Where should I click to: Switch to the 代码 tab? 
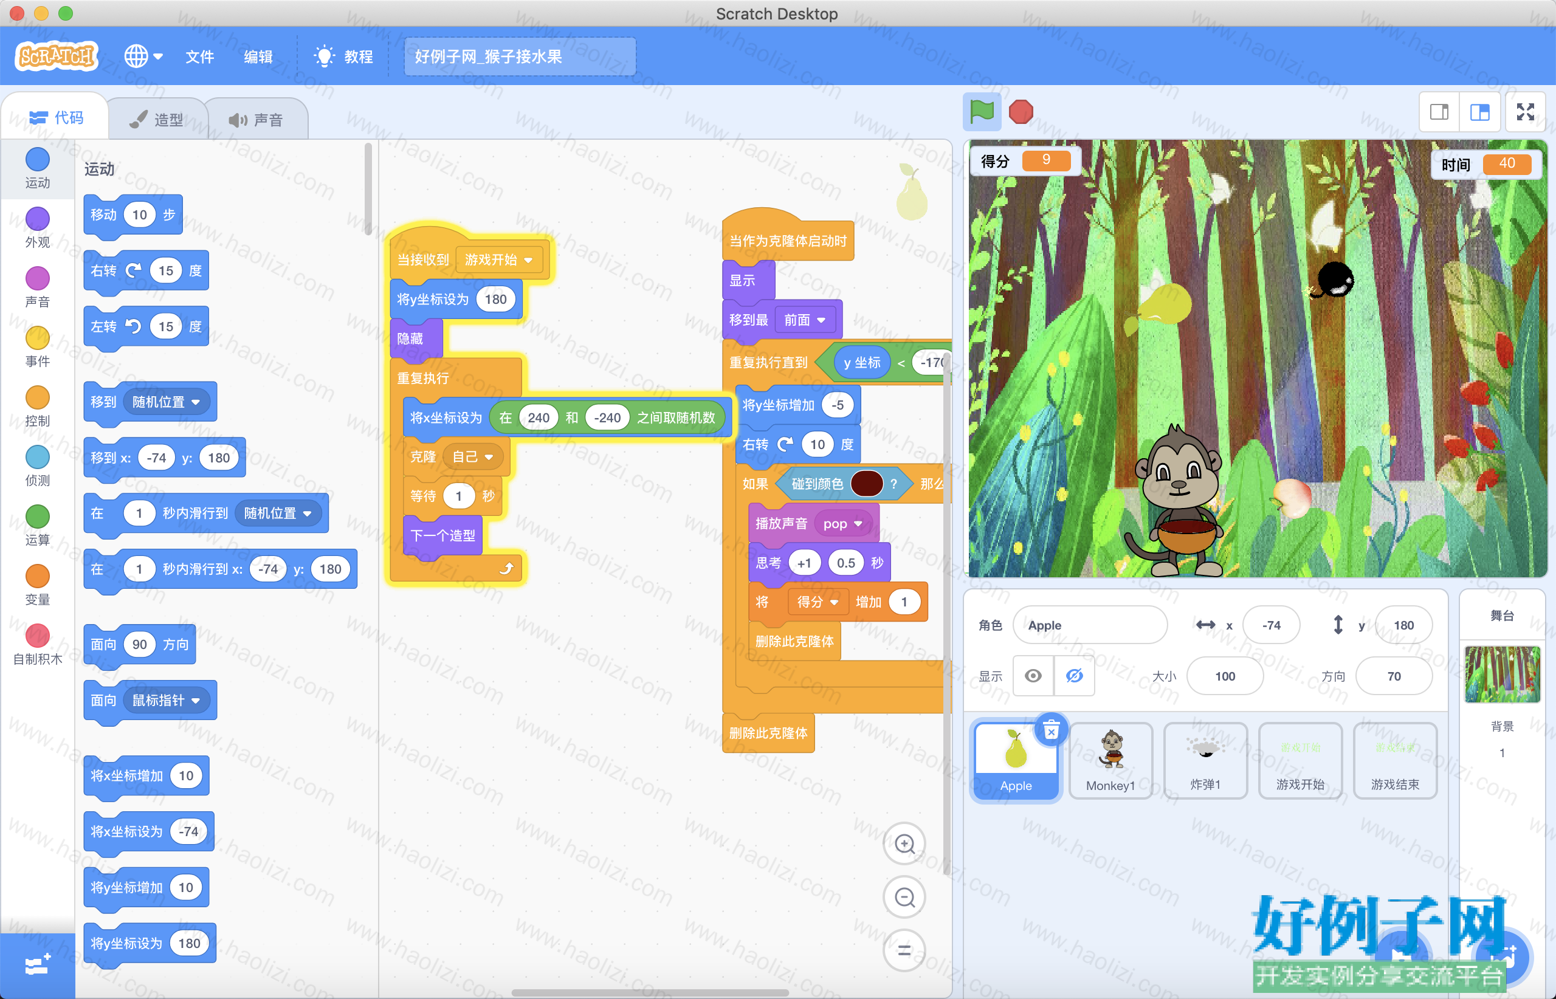(57, 117)
